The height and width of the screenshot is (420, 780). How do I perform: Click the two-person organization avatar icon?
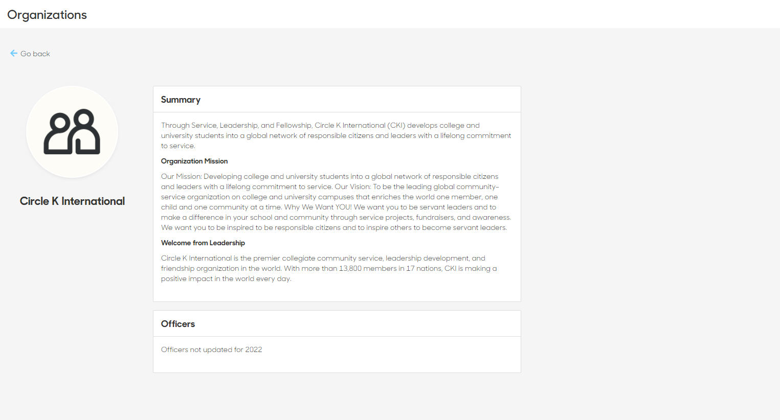tap(72, 132)
